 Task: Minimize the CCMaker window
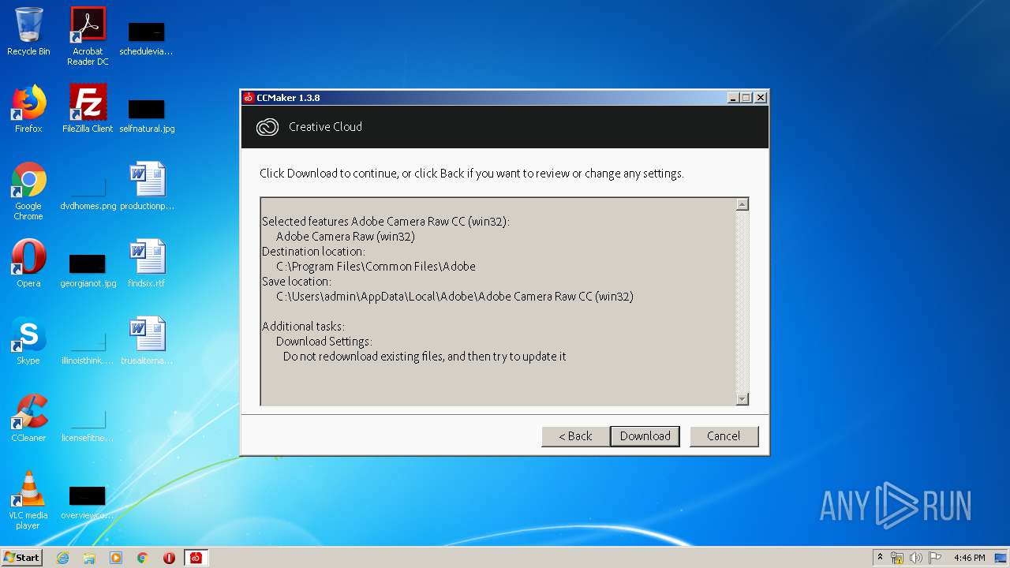[x=733, y=98]
